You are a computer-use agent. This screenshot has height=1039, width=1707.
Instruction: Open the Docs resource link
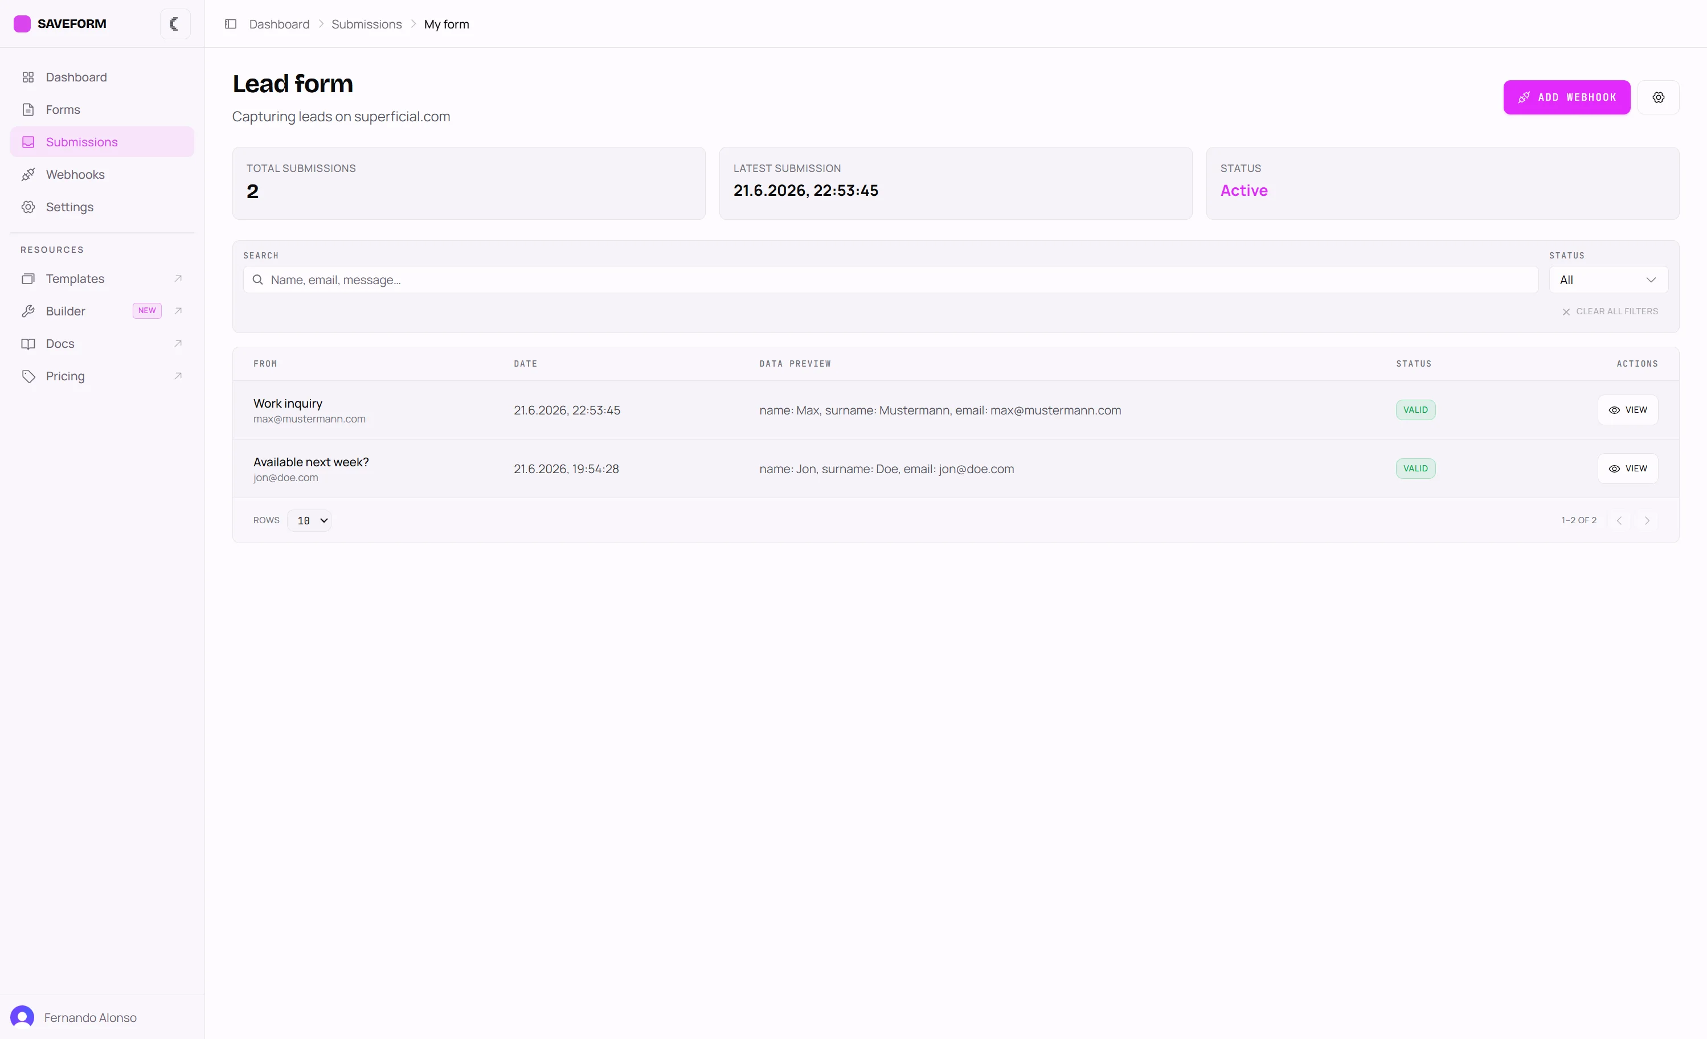click(102, 343)
